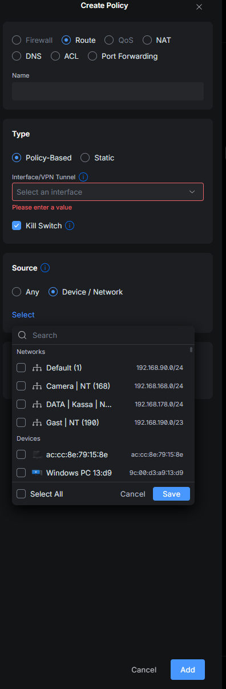Click subnet 192.168.90.0/24 text

pos(160,368)
